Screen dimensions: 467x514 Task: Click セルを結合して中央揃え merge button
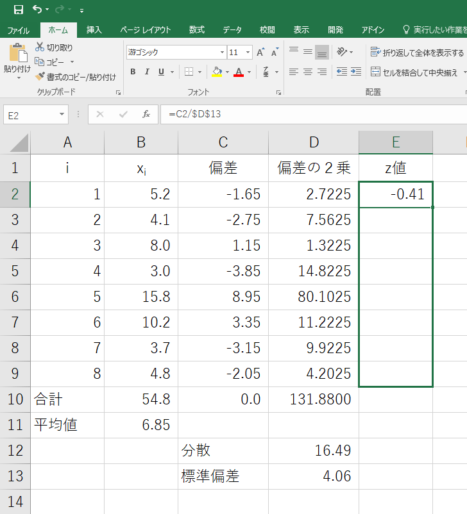414,72
